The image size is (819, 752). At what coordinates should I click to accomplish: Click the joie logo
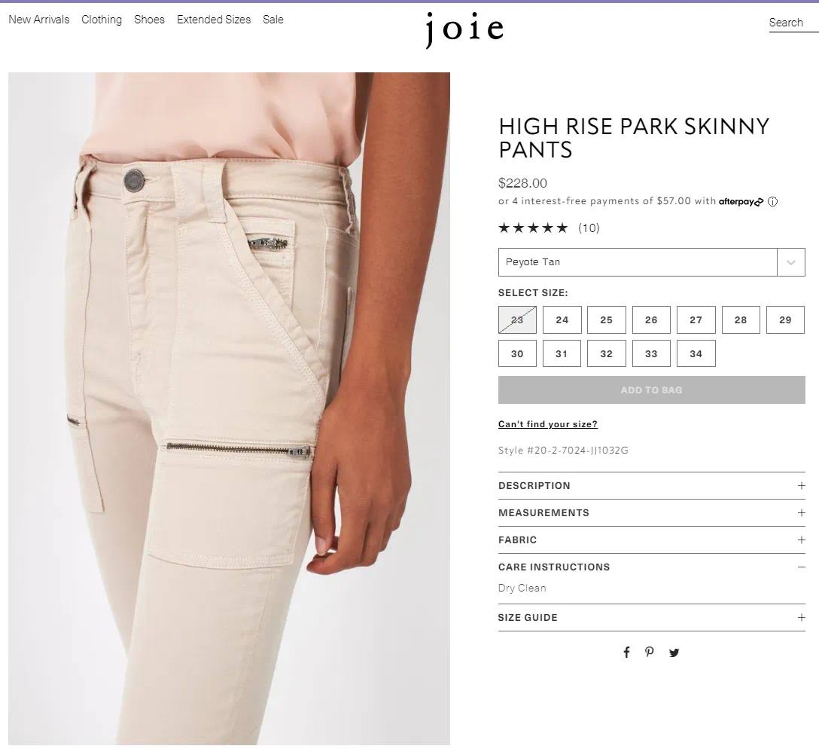(464, 29)
